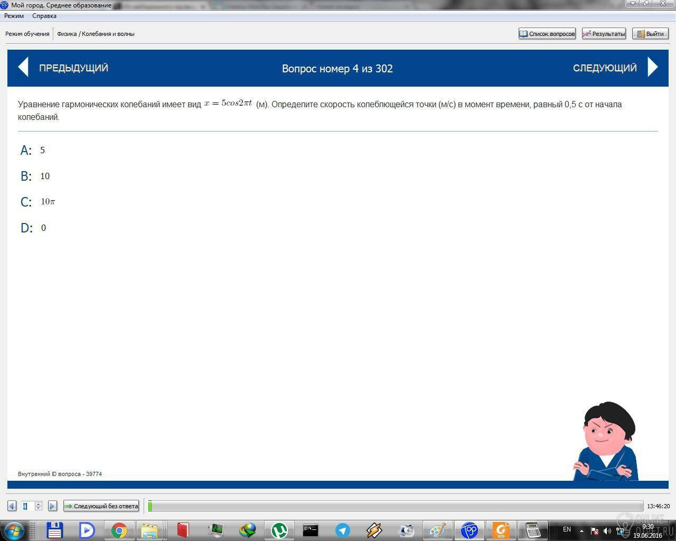Viewport: 676px width, 541px height.
Task: Choose answer C: 10π
Action: click(x=37, y=202)
